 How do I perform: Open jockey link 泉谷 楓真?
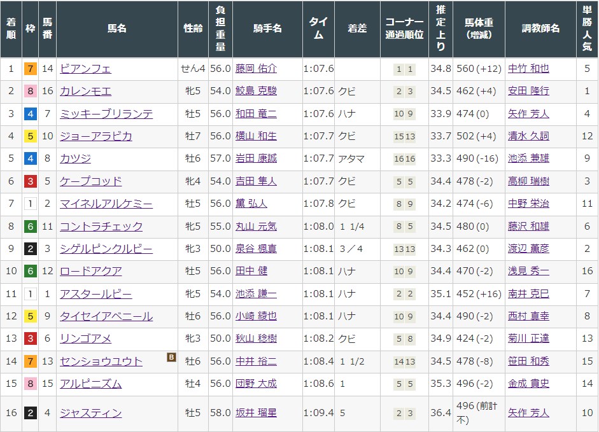pos(256,249)
